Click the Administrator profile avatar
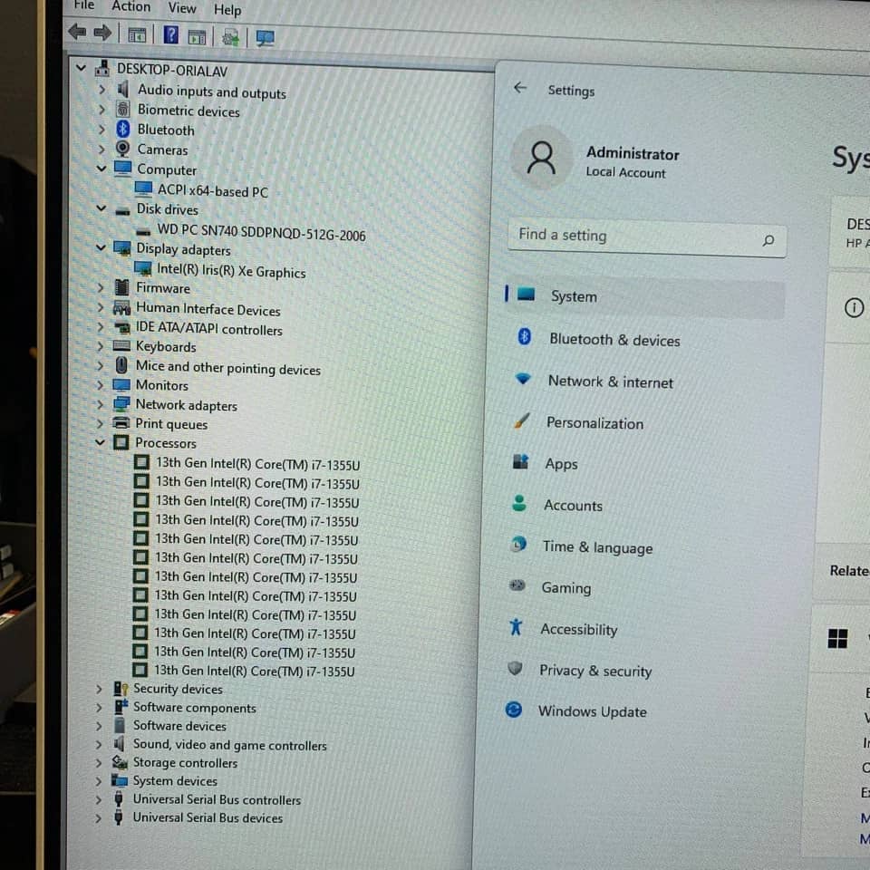Image resolution: width=870 pixels, height=870 pixels. point(541,158)
